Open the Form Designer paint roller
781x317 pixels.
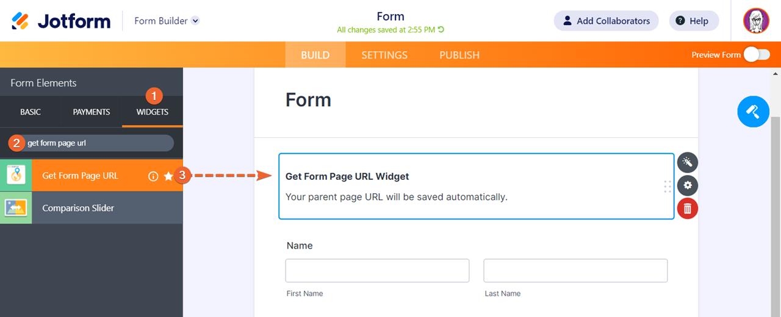(753, 112)
